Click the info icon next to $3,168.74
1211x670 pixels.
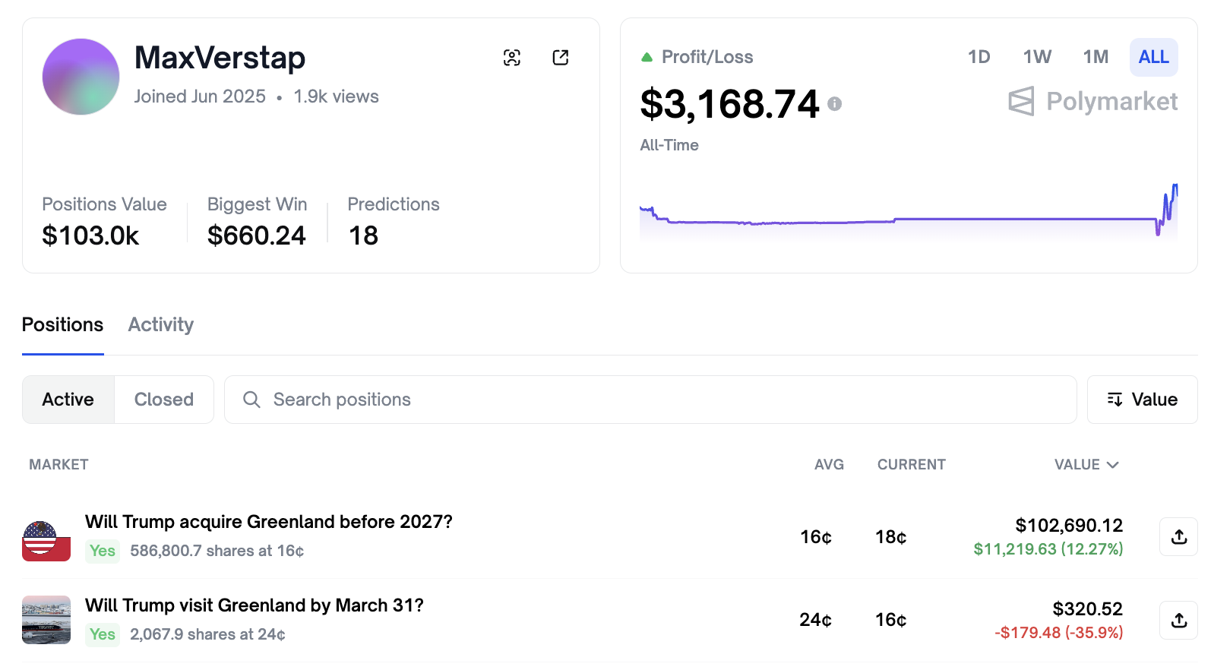(x=834, y=104)
